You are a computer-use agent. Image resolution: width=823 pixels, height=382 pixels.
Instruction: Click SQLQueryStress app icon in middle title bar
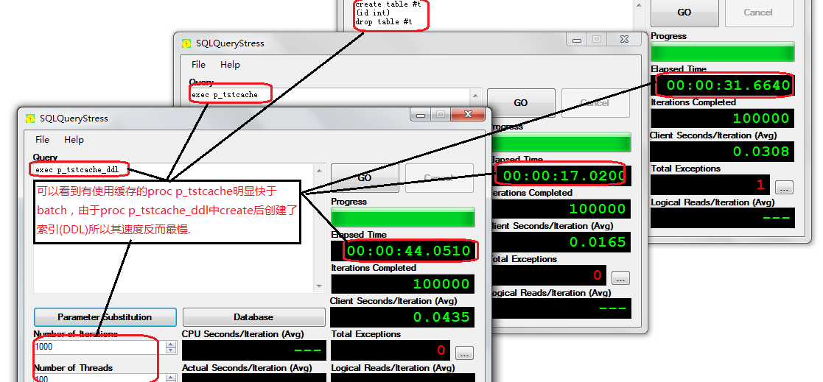tap(186, 43)
